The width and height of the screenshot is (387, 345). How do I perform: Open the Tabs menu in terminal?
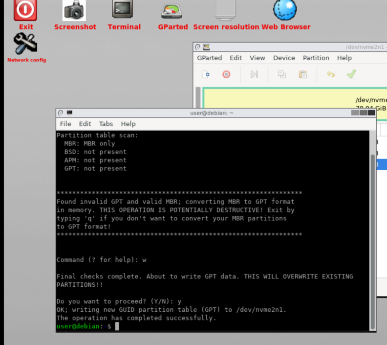106,124
